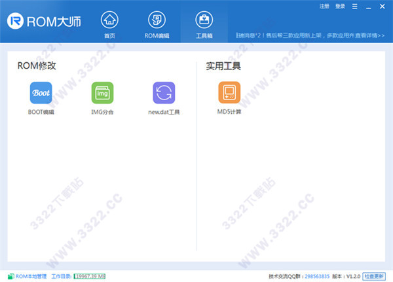Click the ROM修改 section heading
The height and width of the screenshot is (282, 393).
click(37, 65)
